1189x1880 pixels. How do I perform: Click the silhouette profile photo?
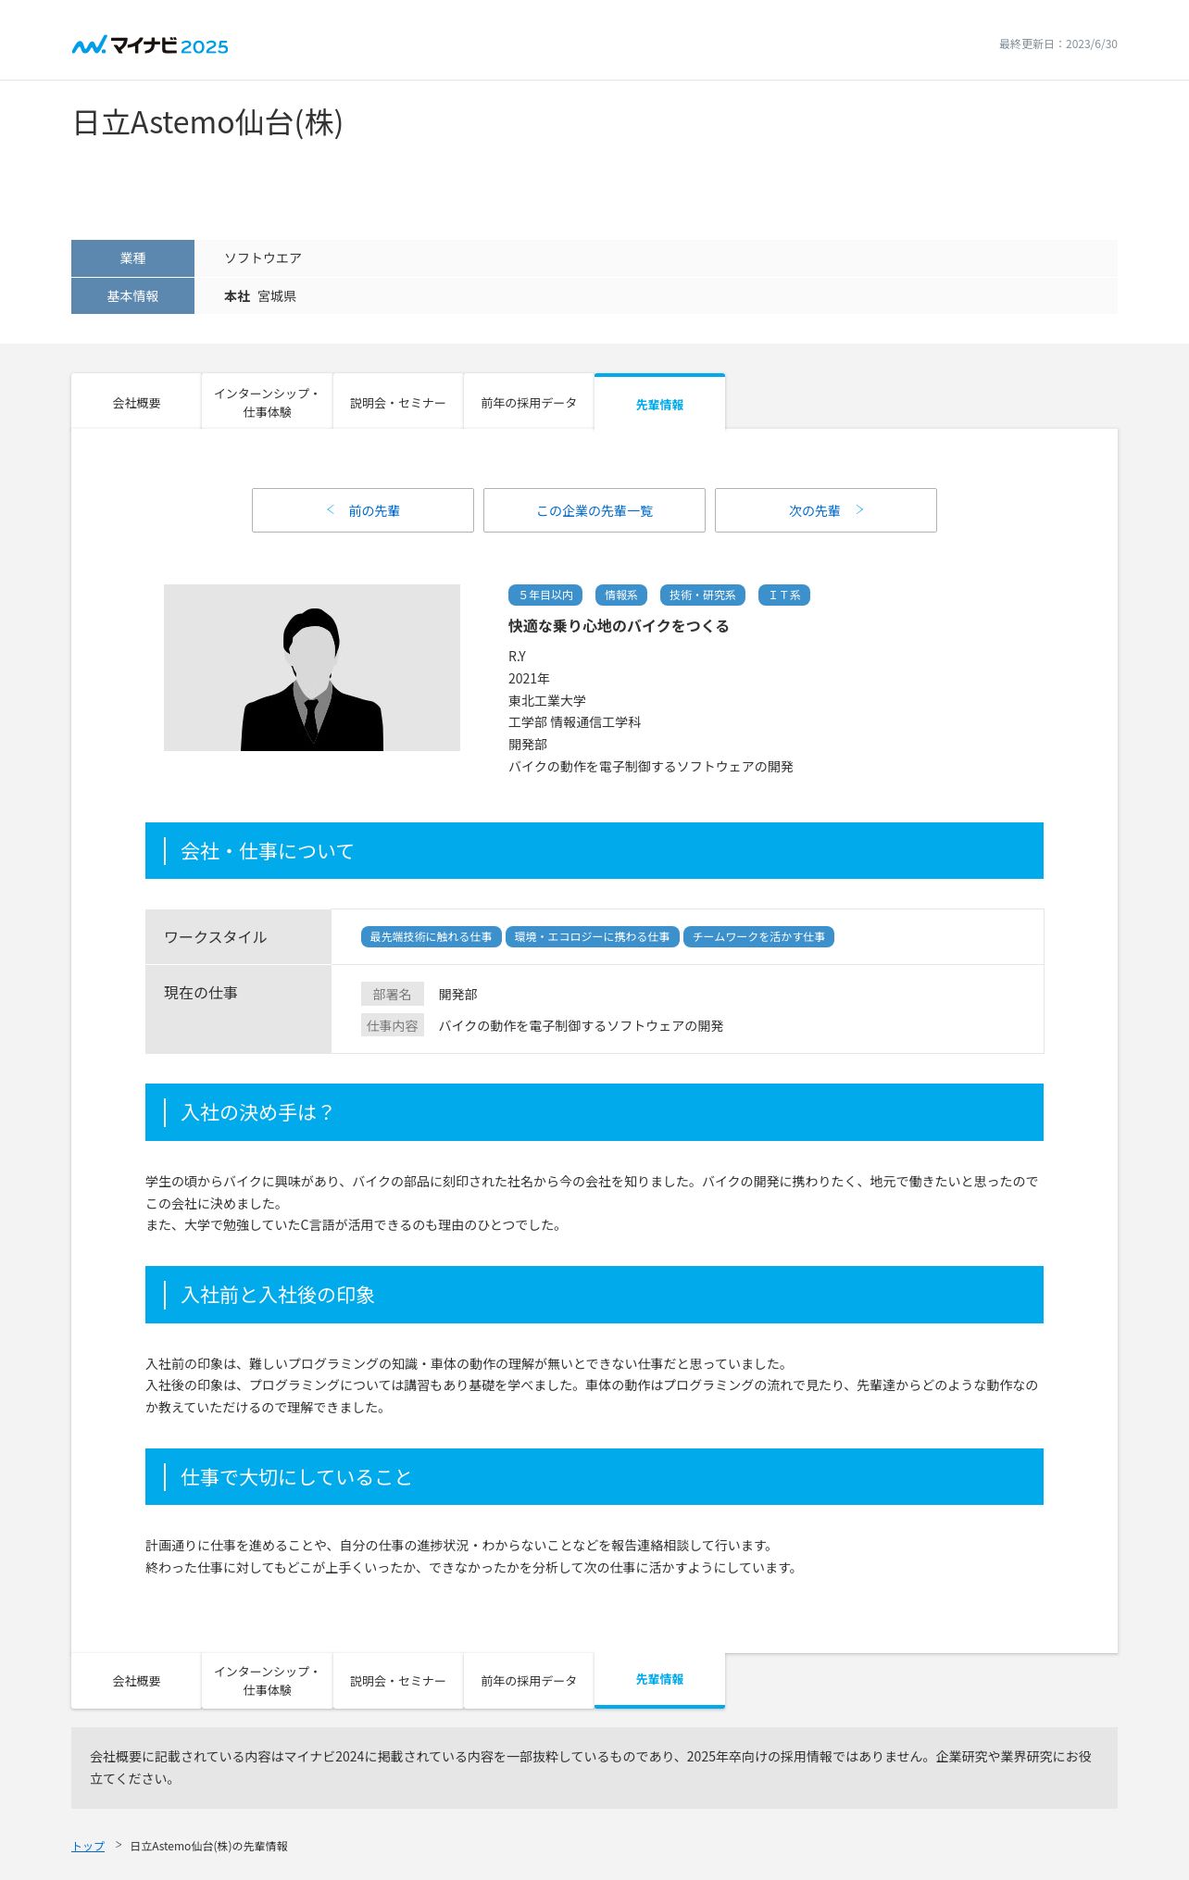[312, 668]
